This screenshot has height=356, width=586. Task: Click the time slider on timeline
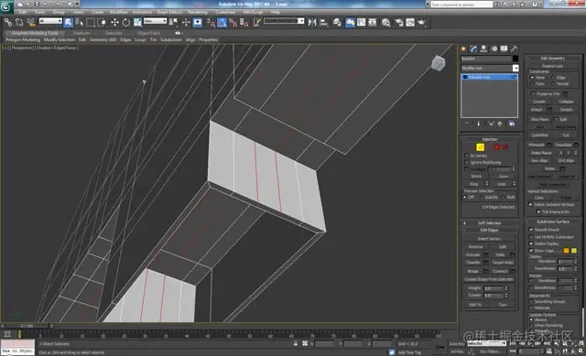click(27, 326)
